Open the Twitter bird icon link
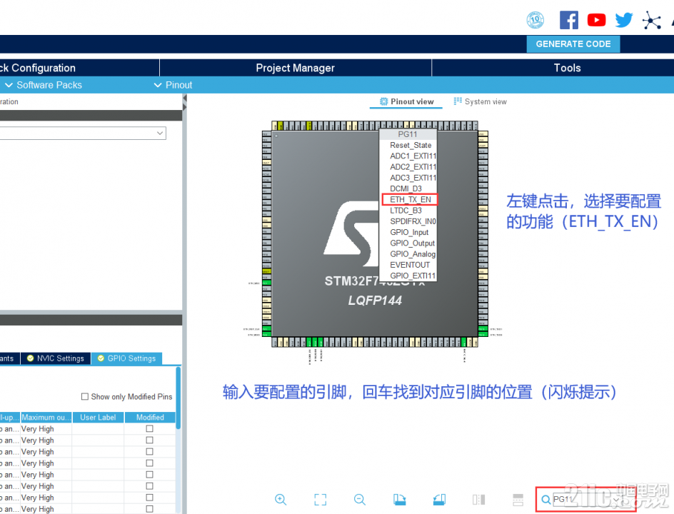The image size is (674, 514). coord(624,20)
